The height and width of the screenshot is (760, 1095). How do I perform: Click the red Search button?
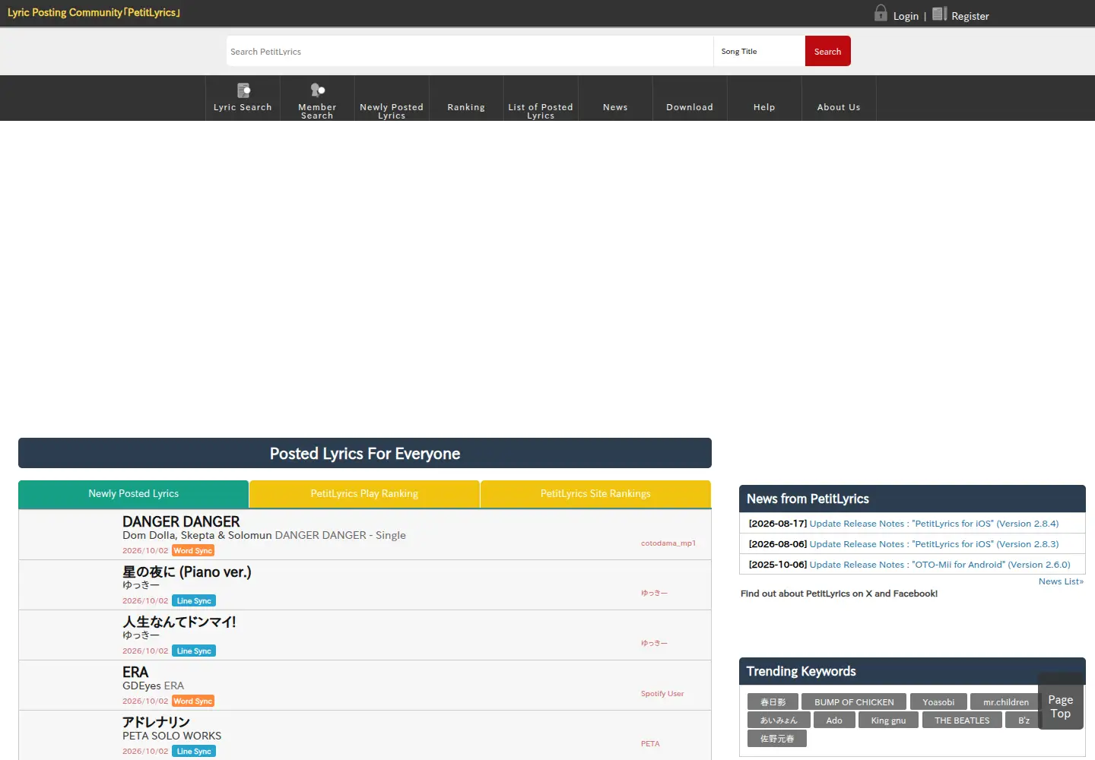tap(827, 51)
